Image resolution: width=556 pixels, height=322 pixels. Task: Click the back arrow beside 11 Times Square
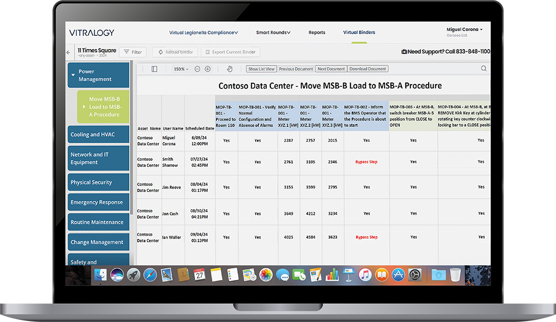pos(68,52)
